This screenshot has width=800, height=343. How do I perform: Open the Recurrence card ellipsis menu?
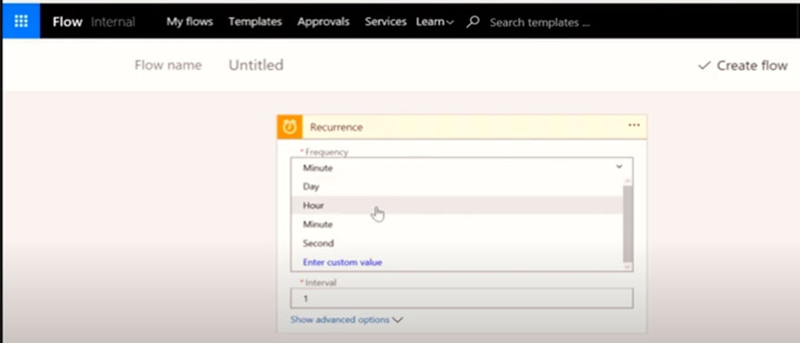click(x=635, y=125)
